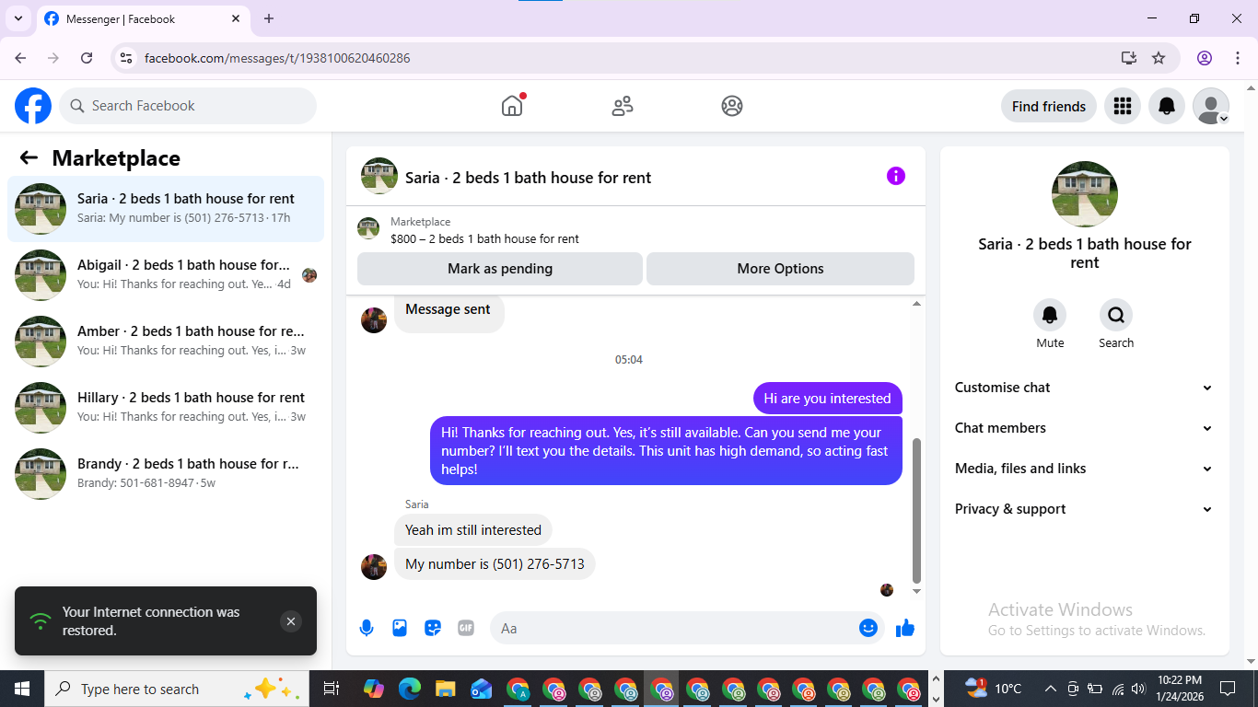Image resolution: width=1258 pixels, height=707 pixels.
Task: Open Outlook from the taskbar
Action: pyautogui.click(x=482, y=689)
